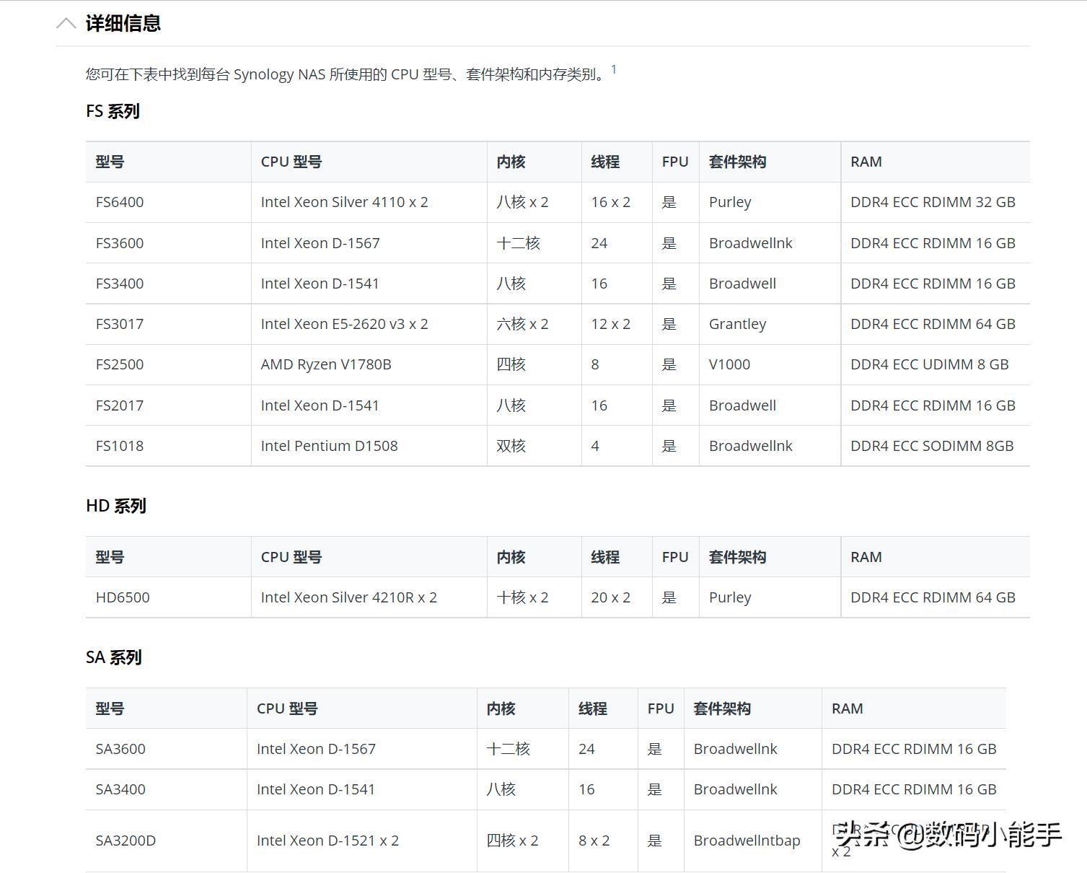Select the AMD Ryzen V1780B cell
The width and height of the screenshot is (1087, 873).
[326, 364]
